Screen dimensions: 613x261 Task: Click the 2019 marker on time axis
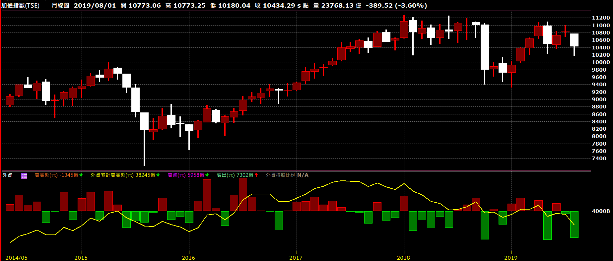coord(511,258)
